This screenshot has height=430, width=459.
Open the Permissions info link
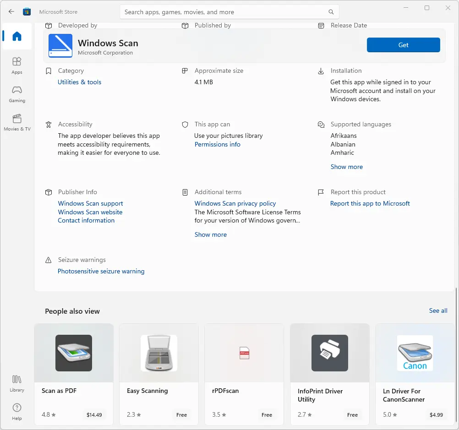pos(217,144)
